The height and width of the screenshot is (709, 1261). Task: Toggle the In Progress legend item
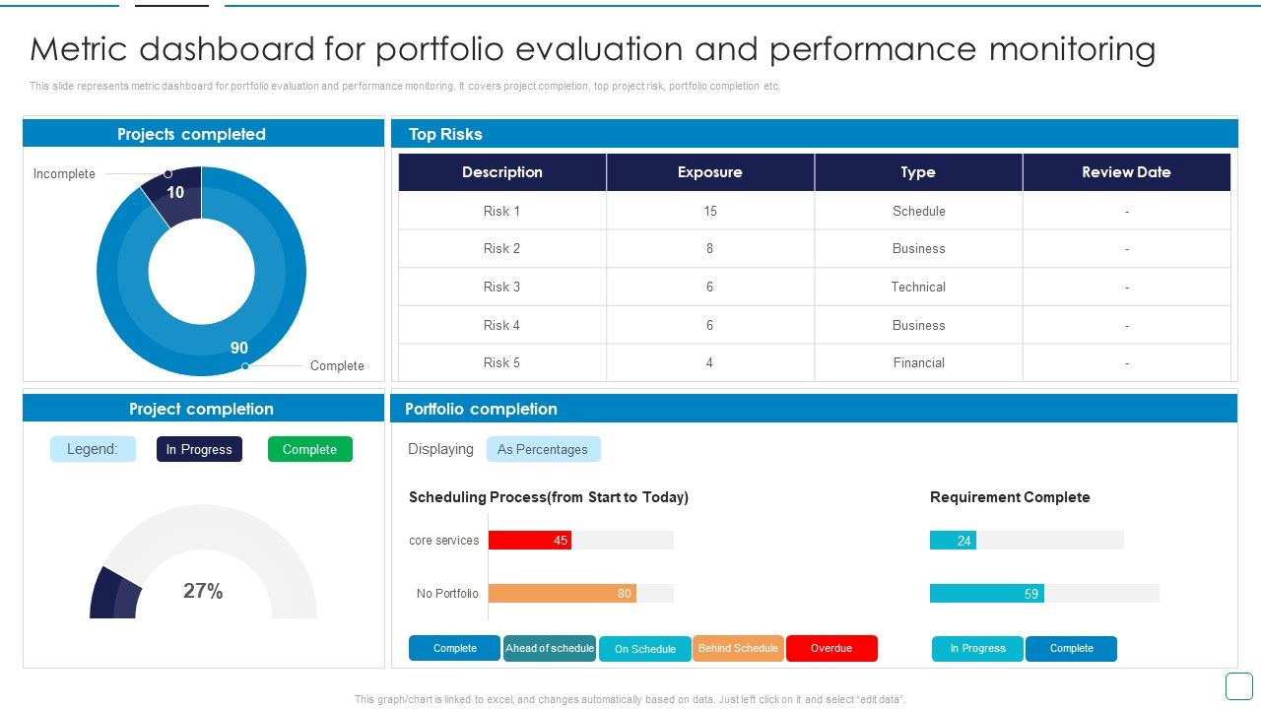(x=199, y=449)
